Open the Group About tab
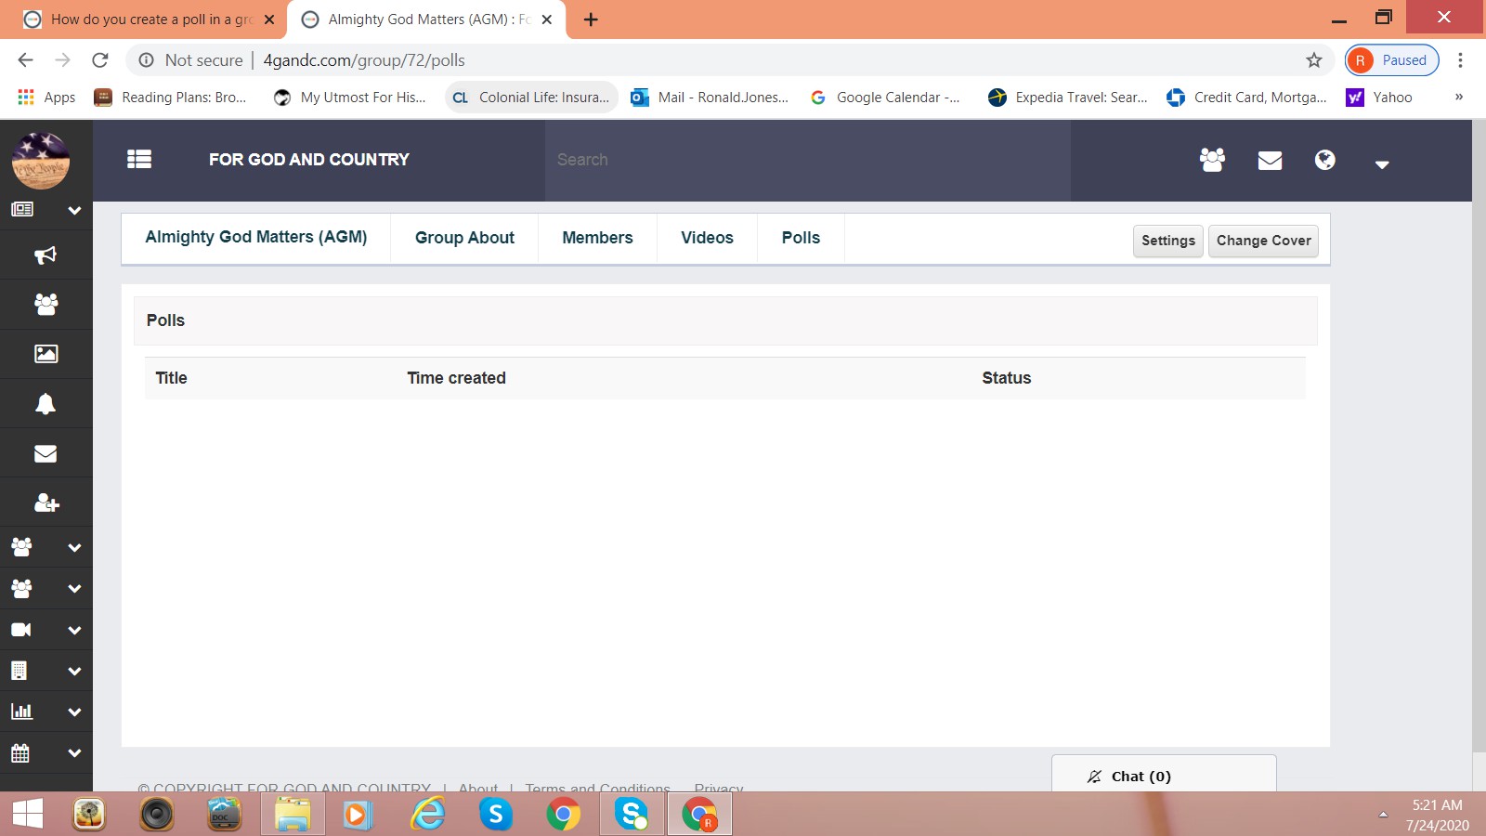This screenshot has width=1486, height=836. tap(464, 238)
